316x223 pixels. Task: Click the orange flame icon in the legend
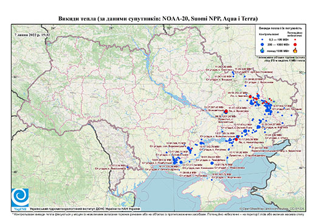(295, 50)
